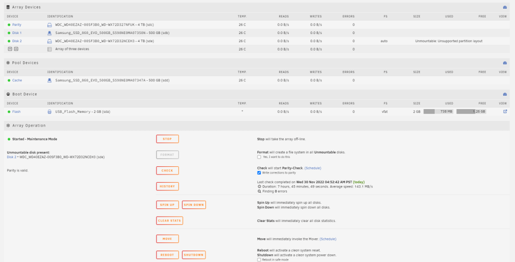This screenshot has width=515, height=262.
Task: Click the SPIN UP button
Action: pyautogui.click(x=167, y=205)
